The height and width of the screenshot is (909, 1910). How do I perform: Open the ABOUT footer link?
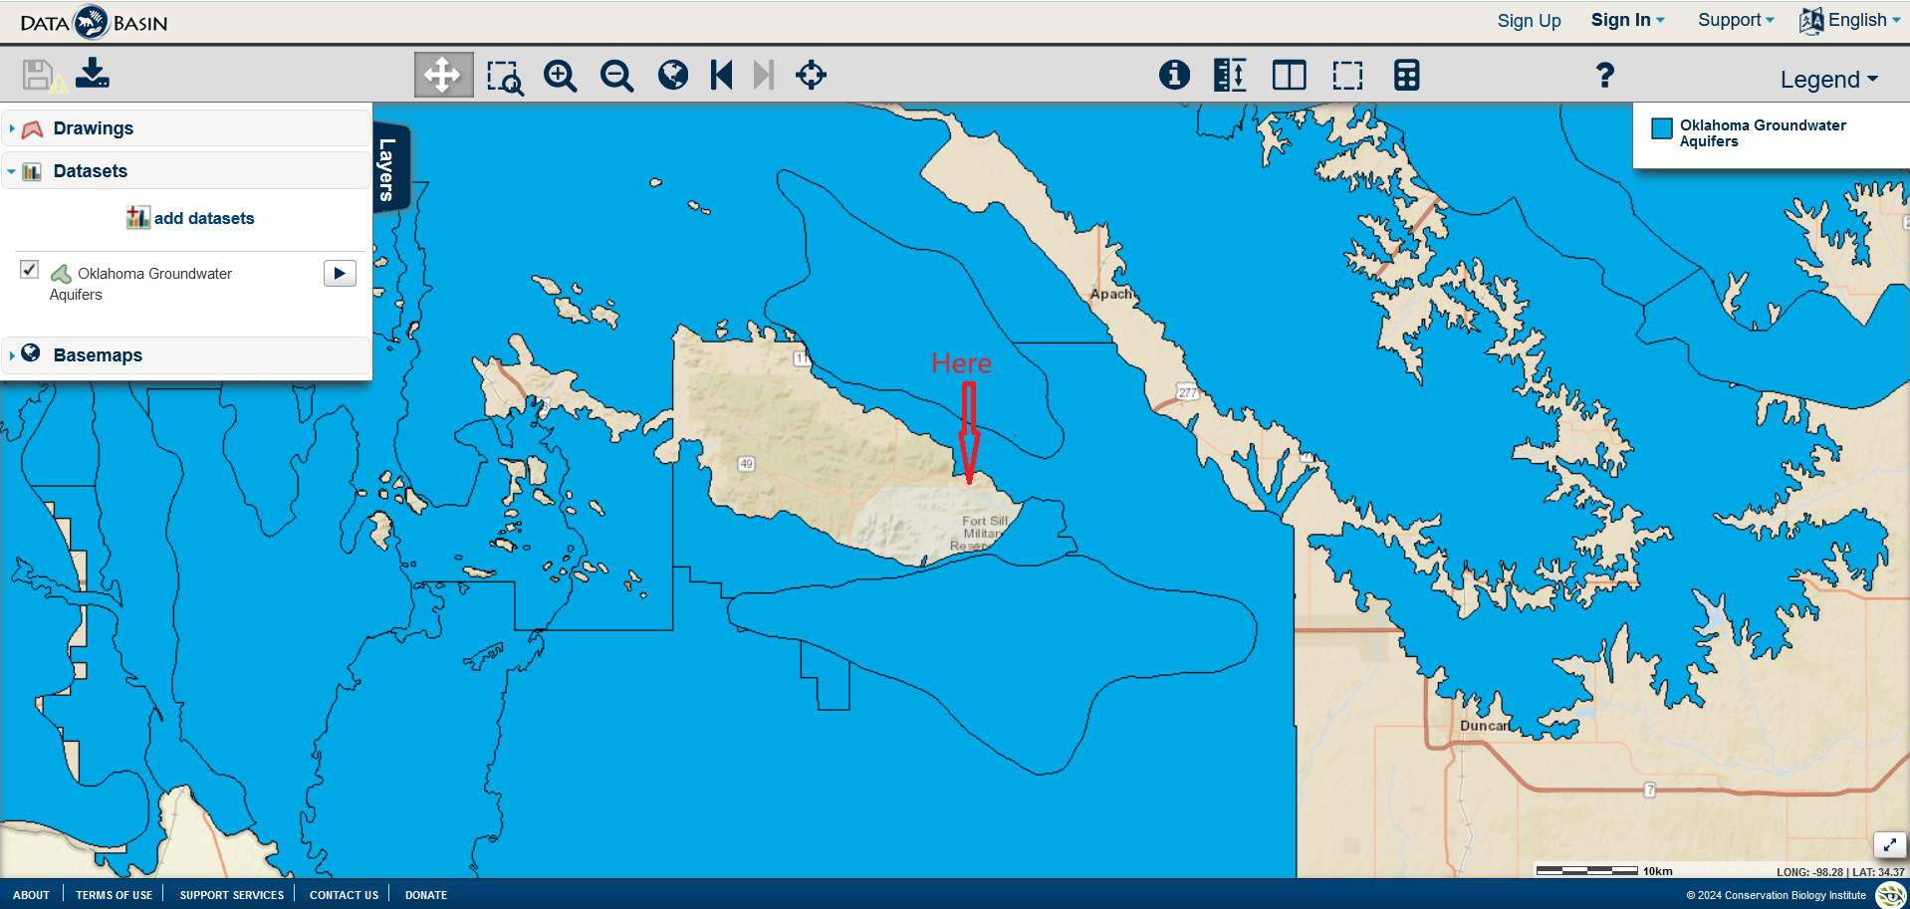[x=31, y=895]
